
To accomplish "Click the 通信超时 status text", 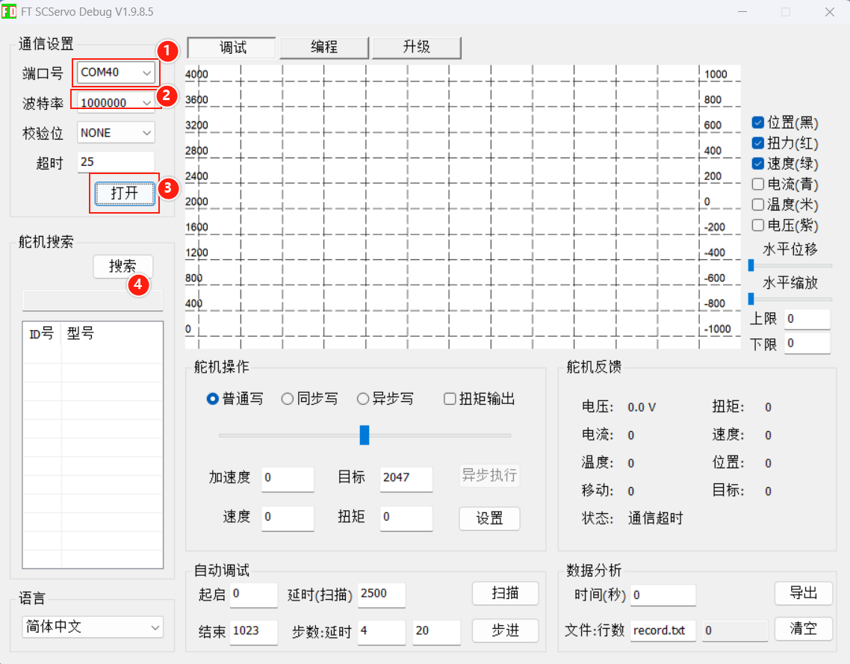I will click(655, 519).
